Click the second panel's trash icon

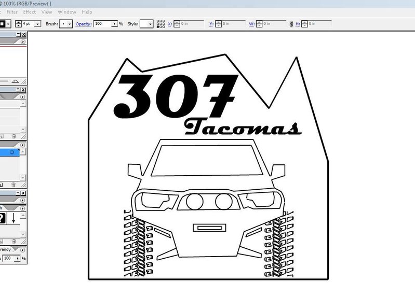[14, 136]
